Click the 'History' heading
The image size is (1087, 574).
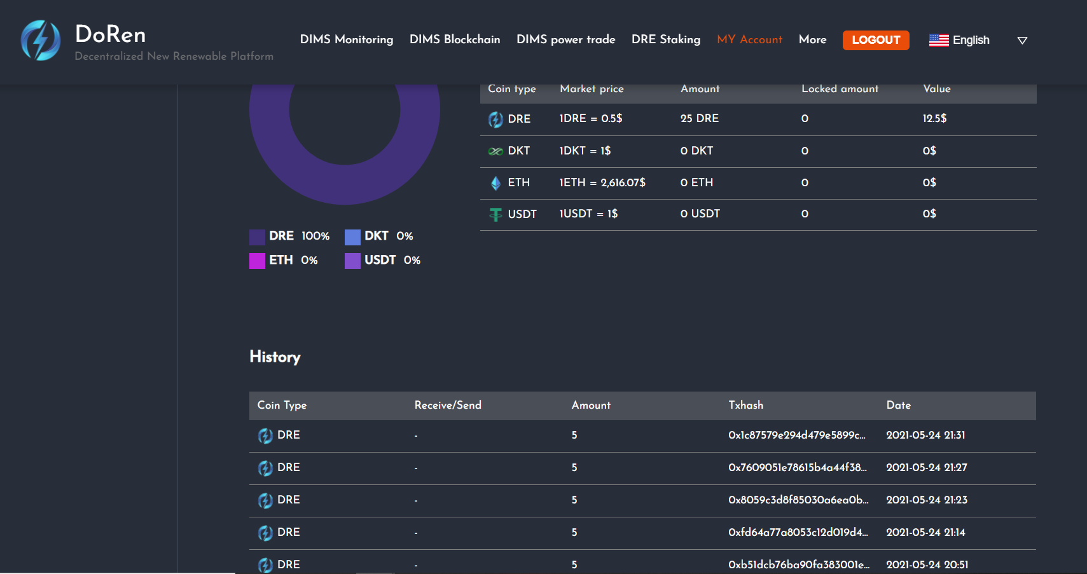(x=275, y=357)
